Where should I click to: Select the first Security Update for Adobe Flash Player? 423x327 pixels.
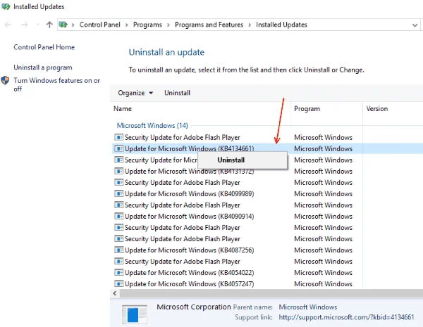[x=182, y=138]
